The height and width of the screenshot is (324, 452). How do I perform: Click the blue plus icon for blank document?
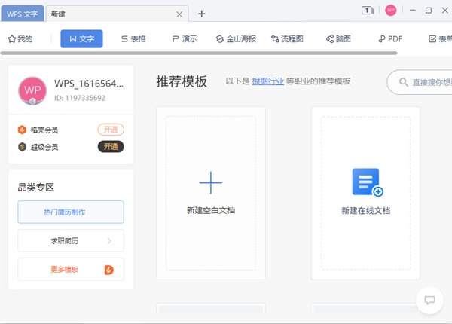(x=211, y=183)
